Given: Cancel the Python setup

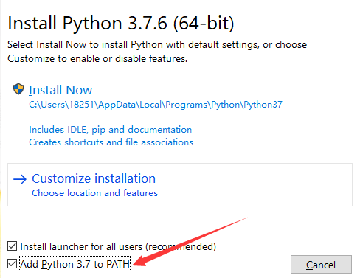Looking at the screenshot, I should pos(321,265).
